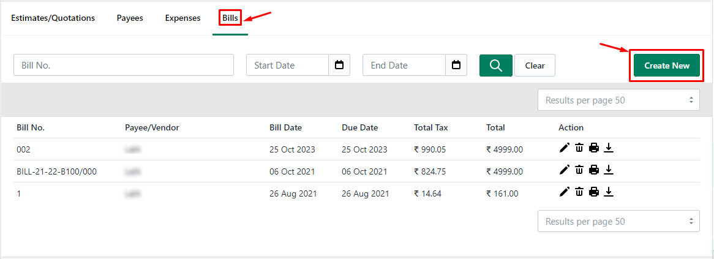Print the 26 Aug 2021 bill
This screenshot has width=714, height=259.
[594, 192]
